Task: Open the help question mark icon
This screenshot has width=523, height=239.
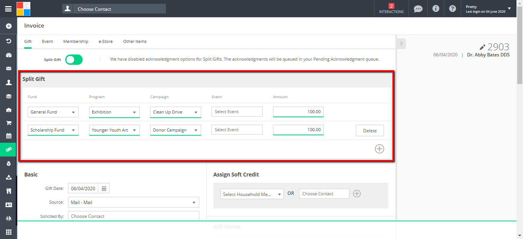Action: coord(453,8)
